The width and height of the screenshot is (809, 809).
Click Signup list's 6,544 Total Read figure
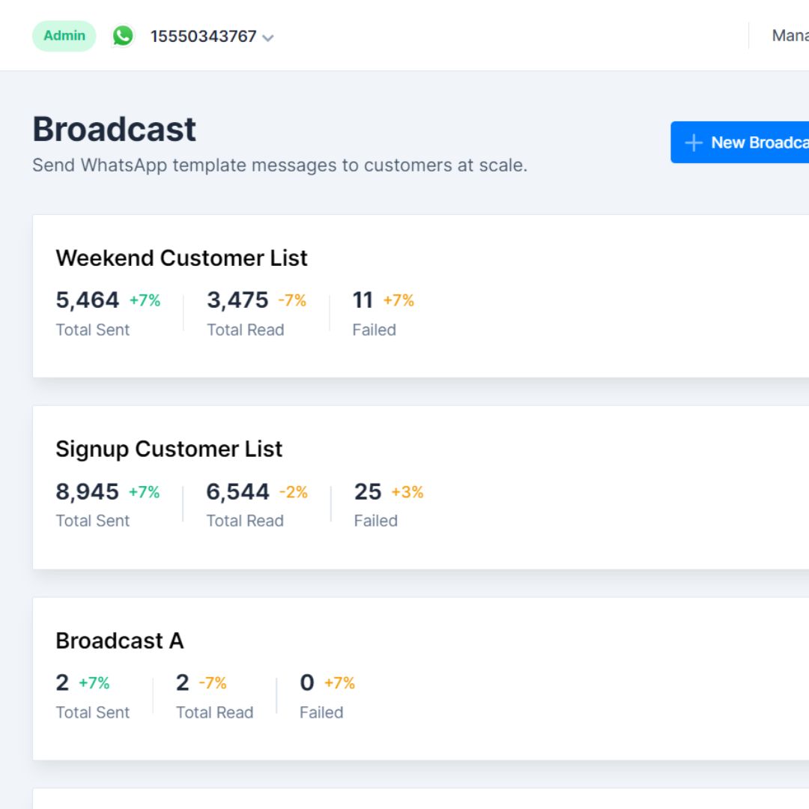click(x=237, y=492)
